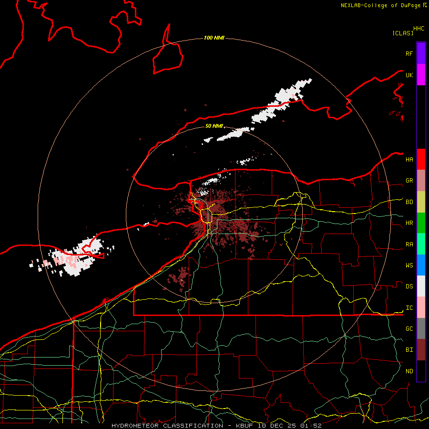This screenshot has height=429, width=429.
Task: Click the ND legend label
Action: coord(409,371)
